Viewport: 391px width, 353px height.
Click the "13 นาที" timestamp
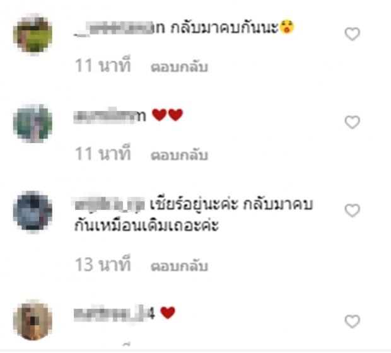(x=103, y=264)
